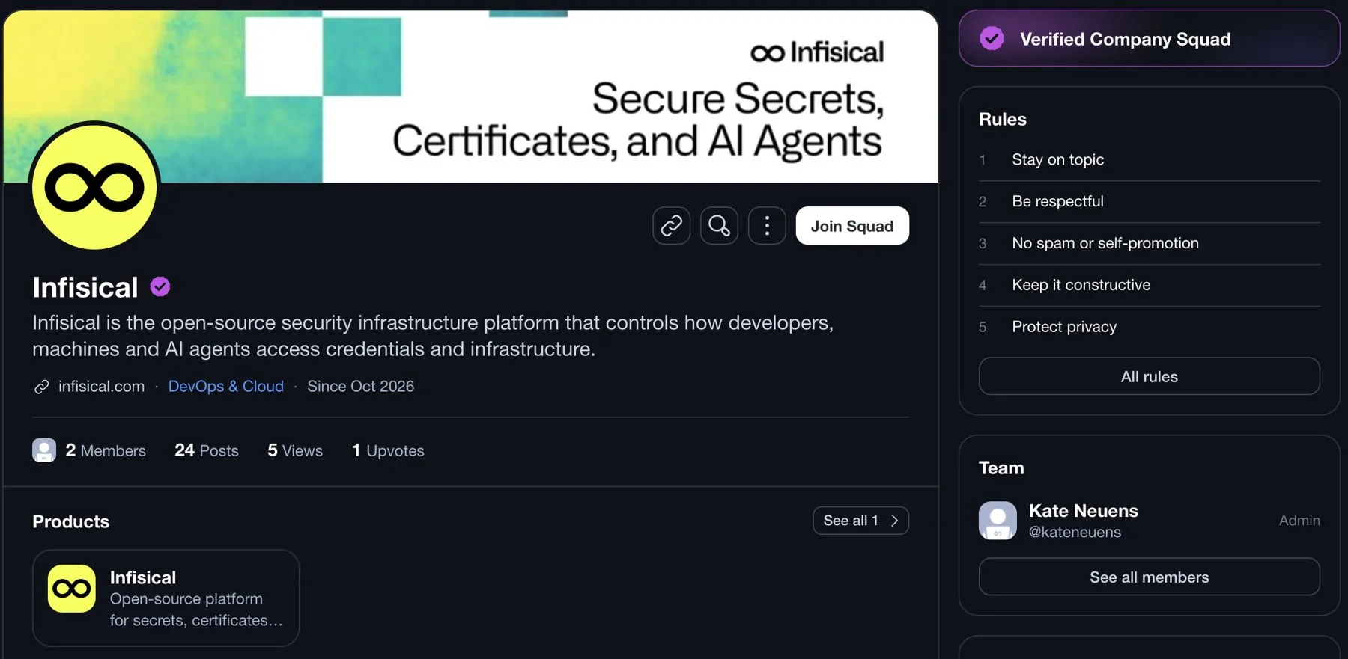This screenshot has width=1348, height=659.
Task: Select rule Be respectful
Action: click(1149, 201)
